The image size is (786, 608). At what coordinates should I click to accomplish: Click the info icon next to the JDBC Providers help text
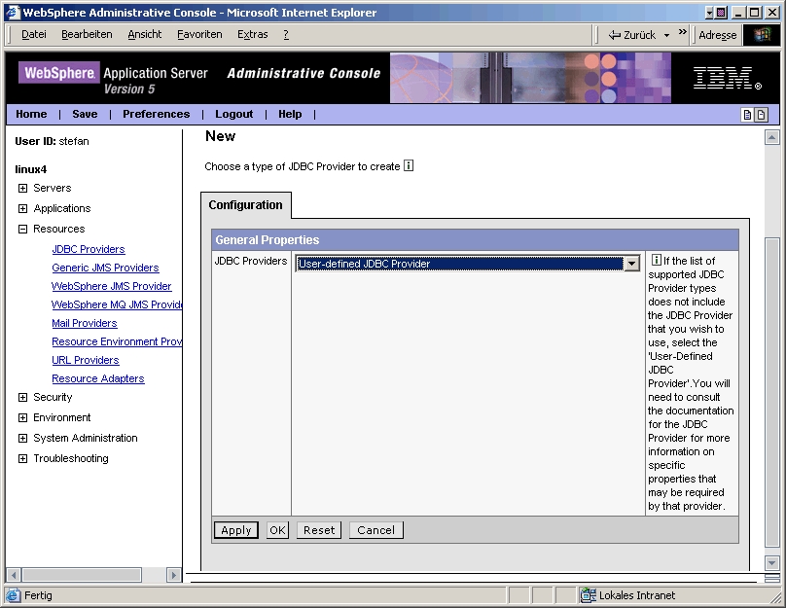click(x=657, y=260)
